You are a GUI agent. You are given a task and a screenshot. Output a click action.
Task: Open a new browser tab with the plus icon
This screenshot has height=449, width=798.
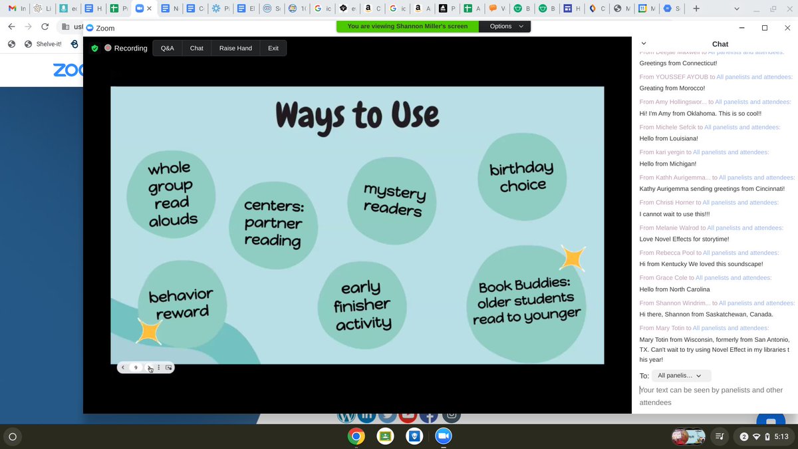tap(696, 9)
